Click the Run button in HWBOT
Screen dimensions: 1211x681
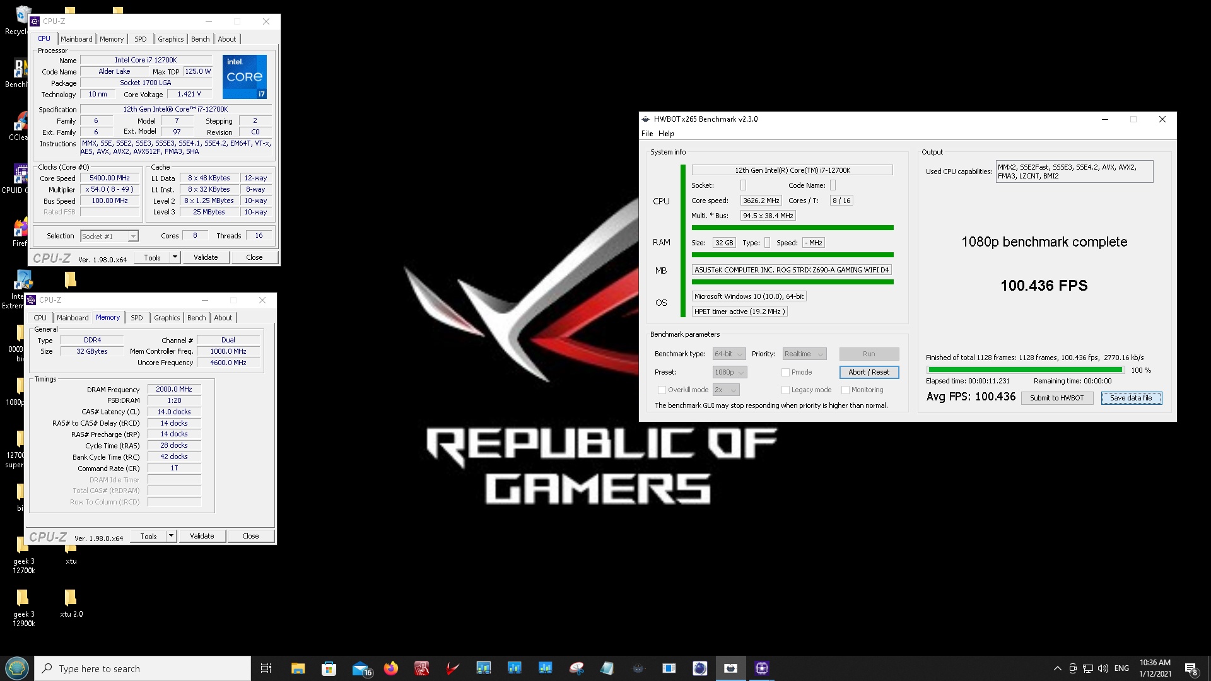tap(869, 354)
